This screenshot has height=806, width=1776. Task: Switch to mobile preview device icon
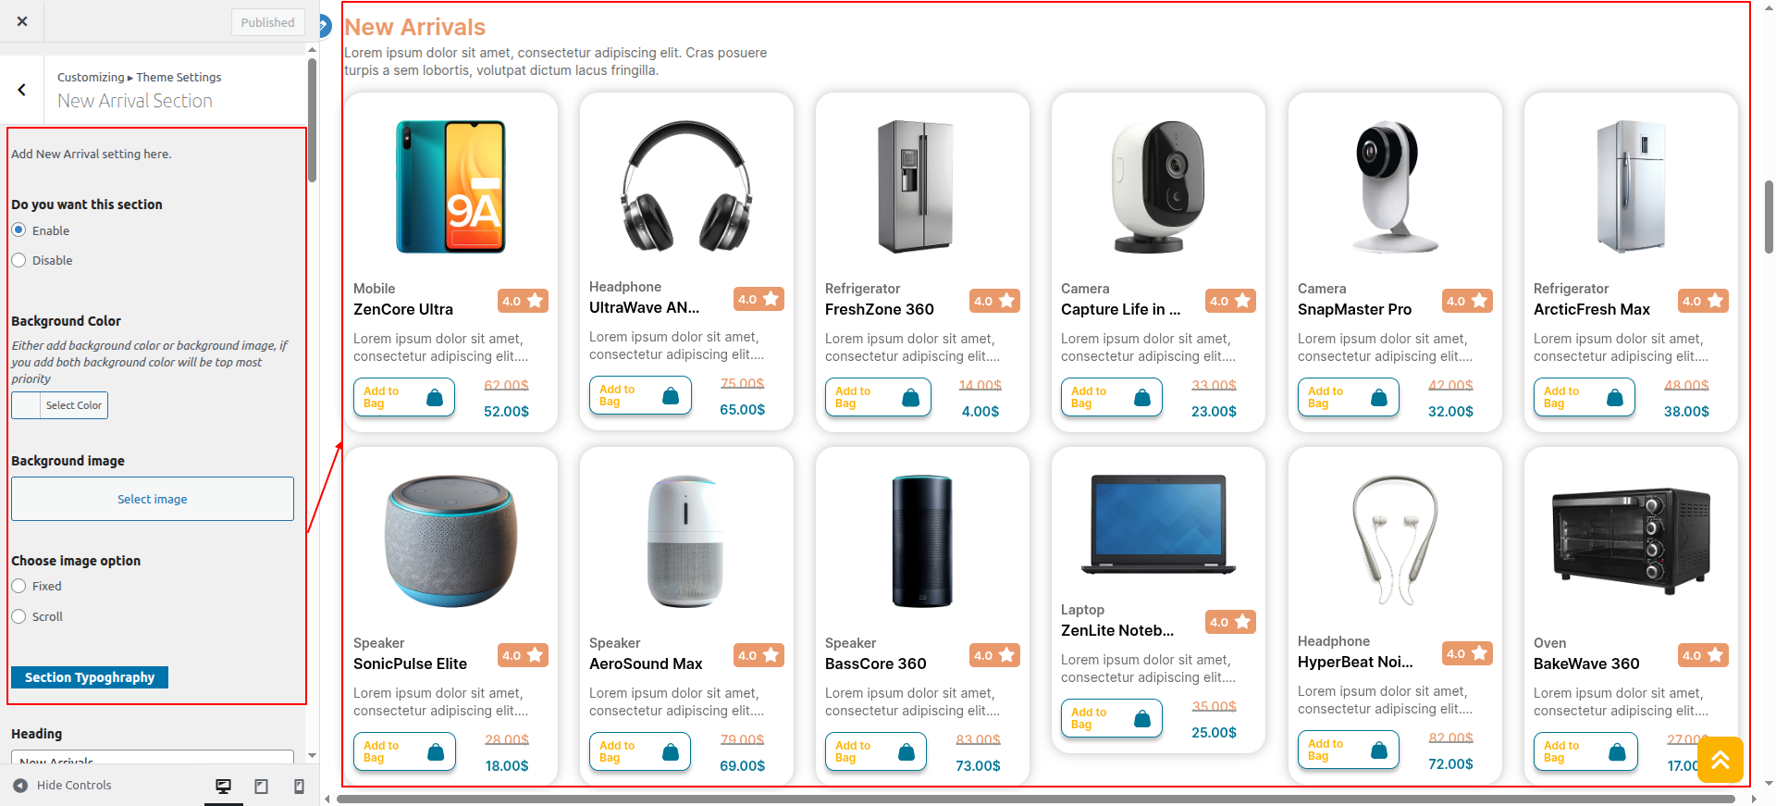coord(299,786)
